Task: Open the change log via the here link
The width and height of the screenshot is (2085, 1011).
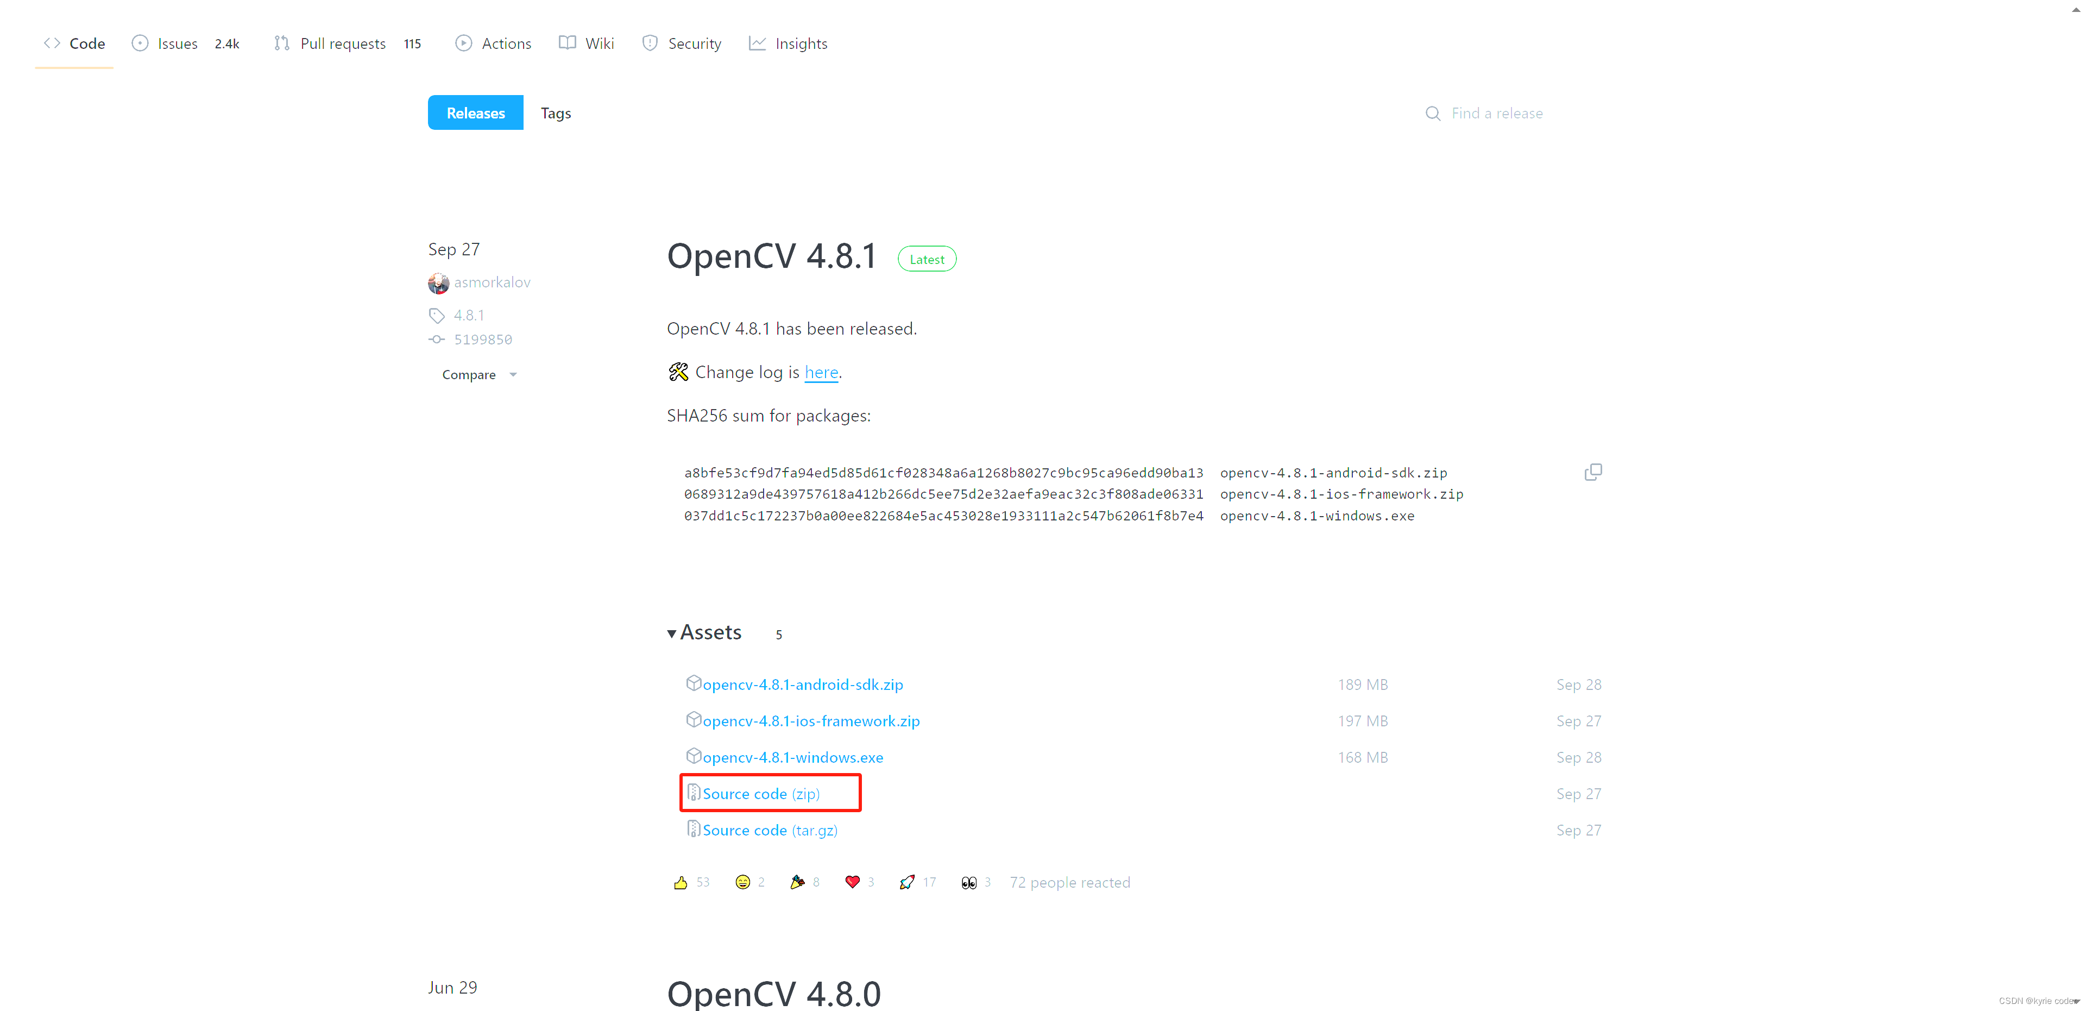Action: (822, 372)
